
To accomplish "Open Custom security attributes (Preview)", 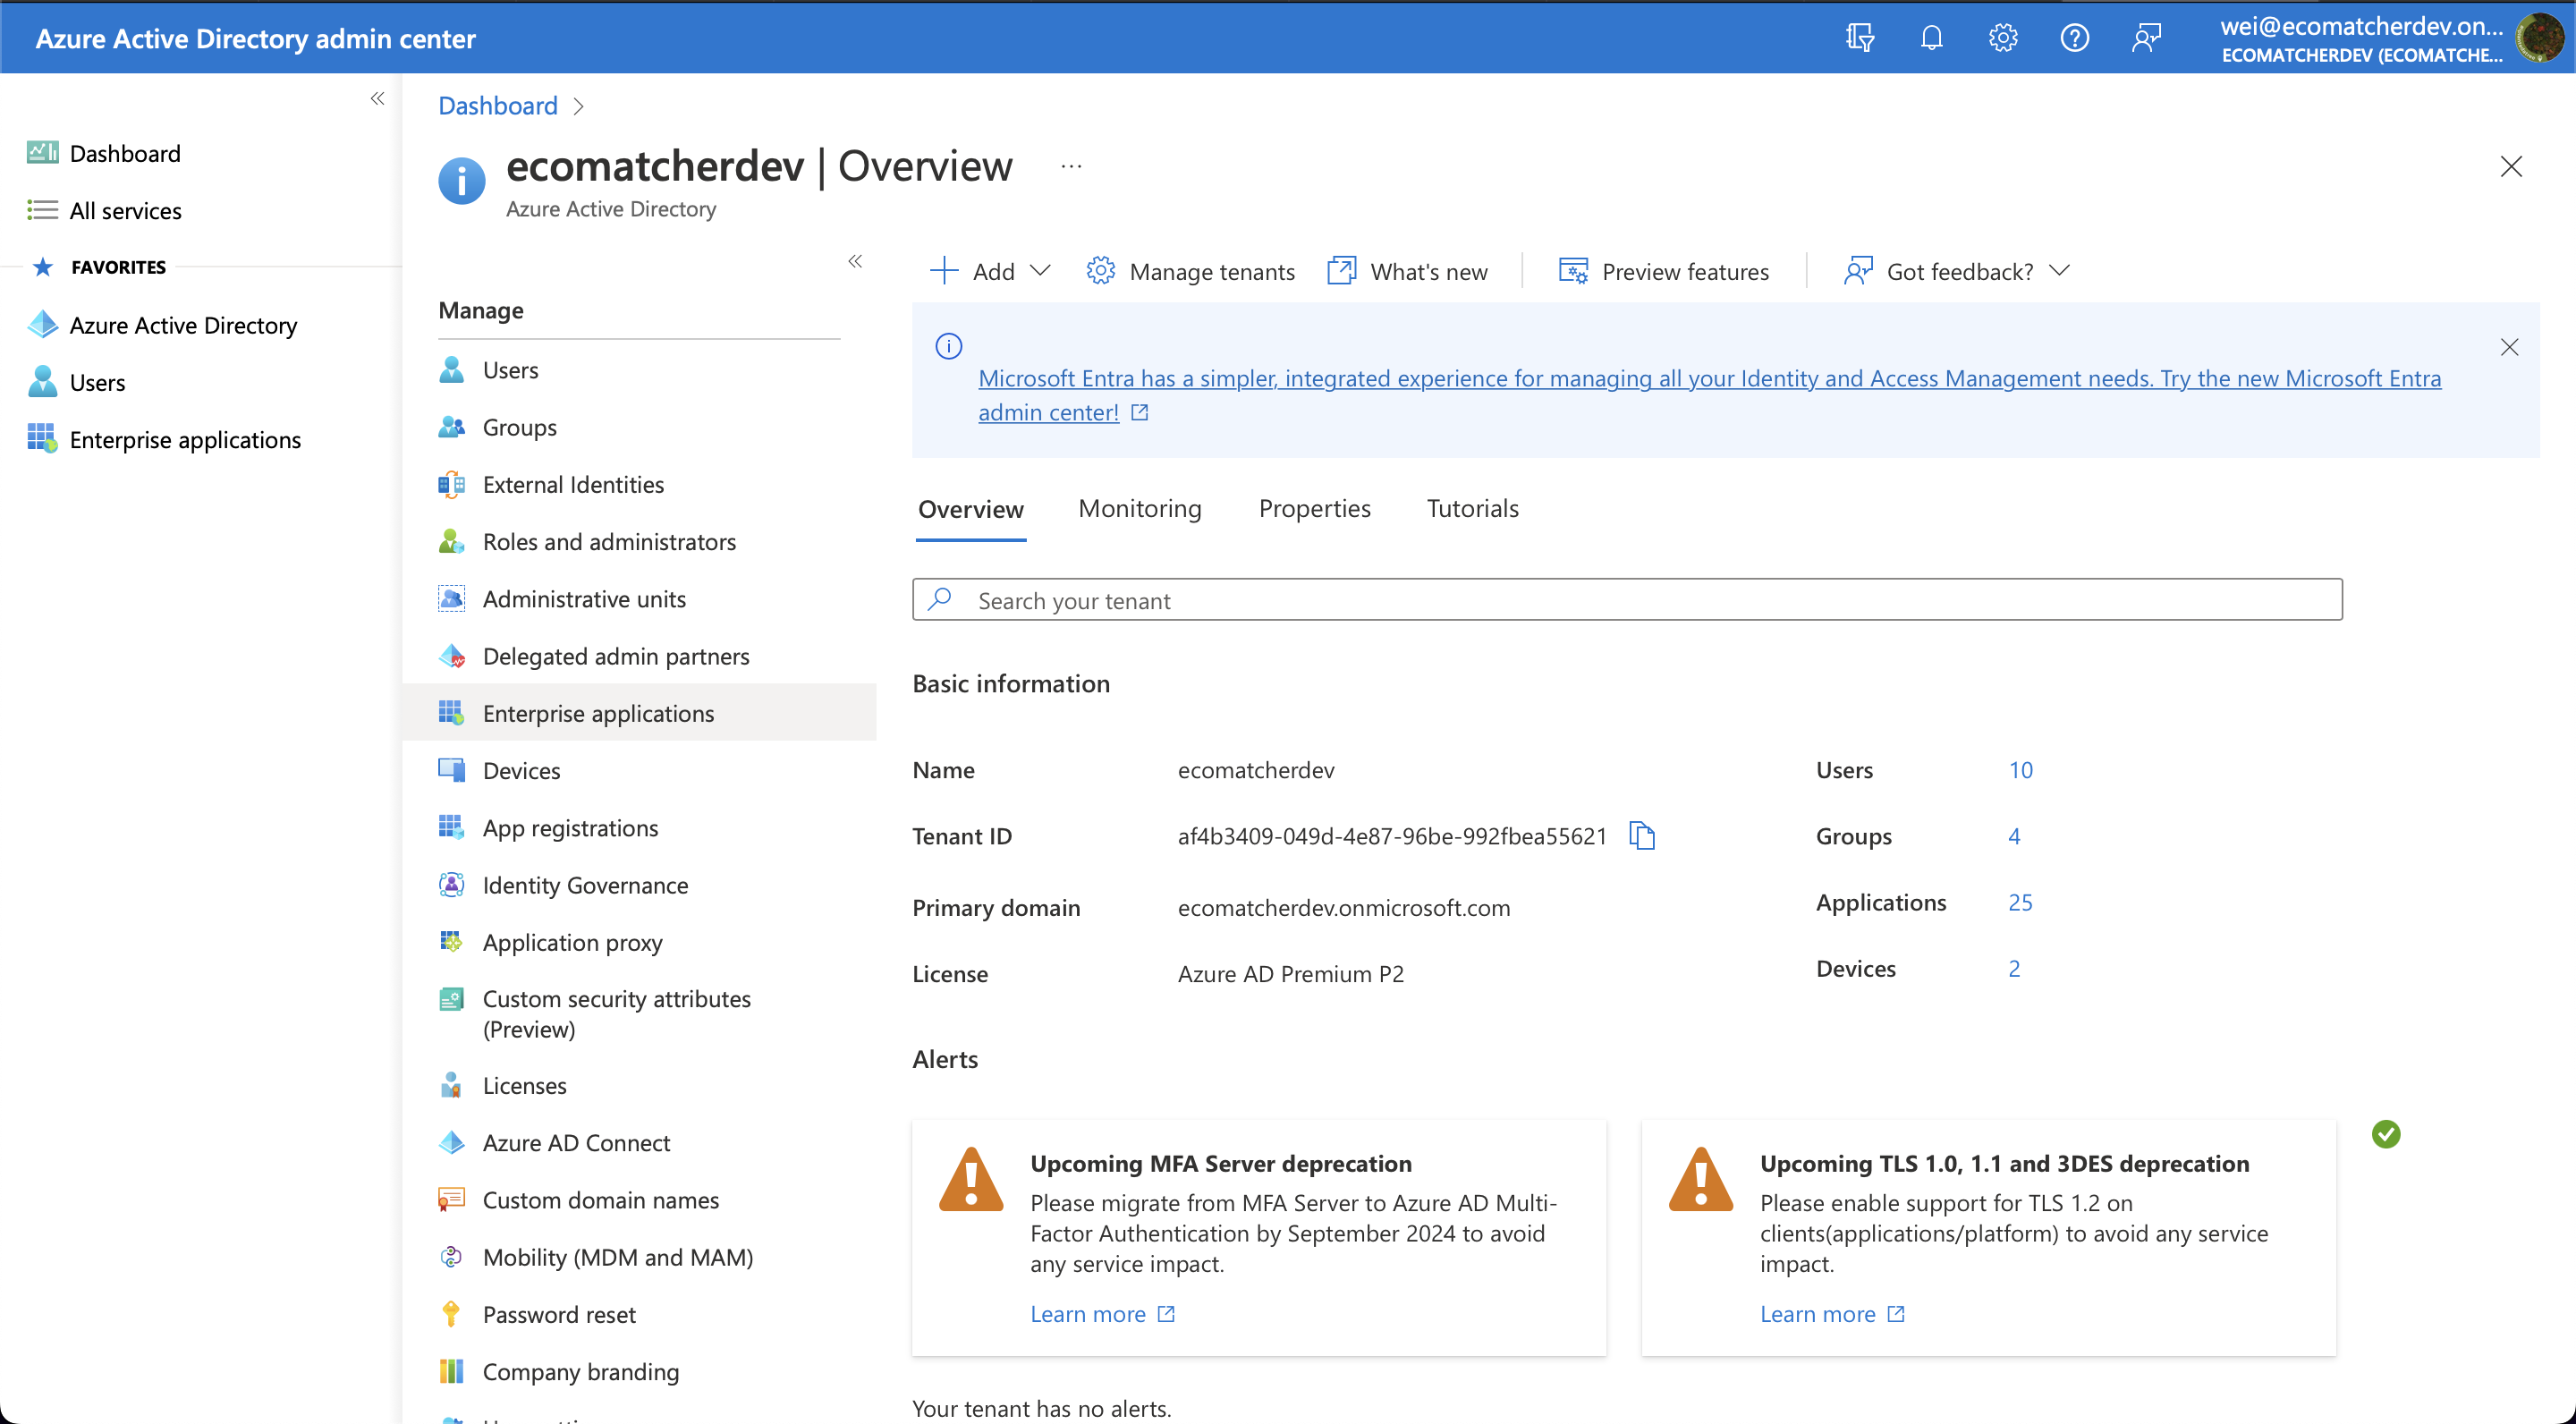I will [x=640, y=1013].
